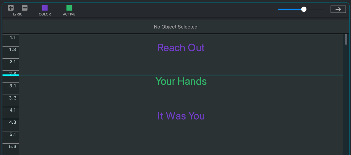This screenshot has height=155, width=351.
Task: Click the right arrow button
Action: click(338, 9)
